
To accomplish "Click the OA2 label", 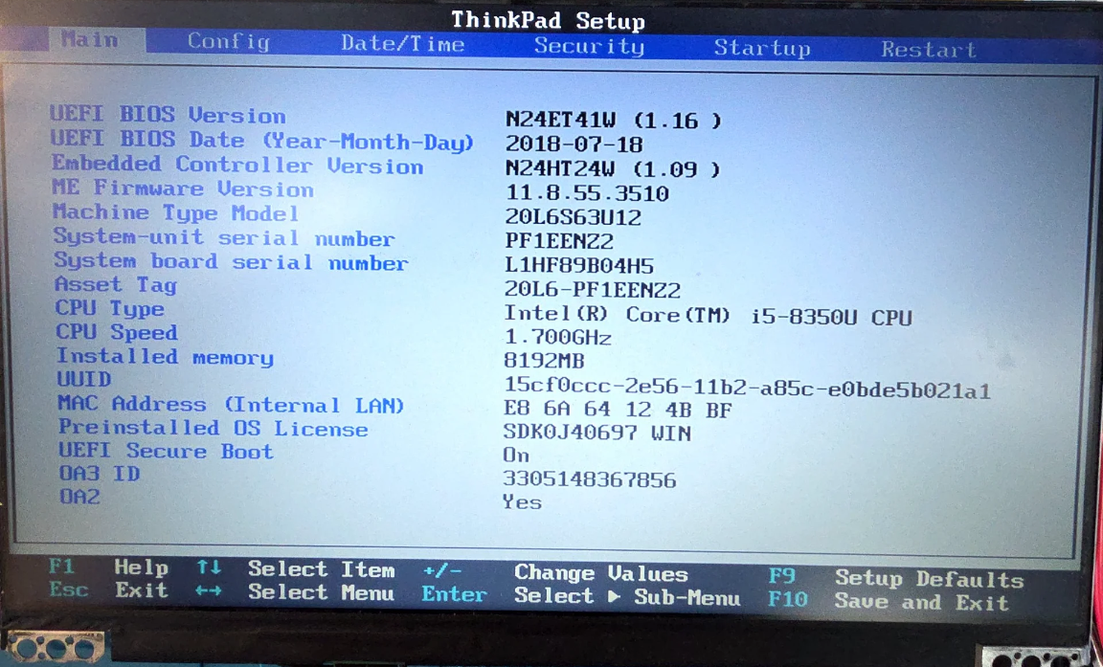I will (x=79, y=497).
